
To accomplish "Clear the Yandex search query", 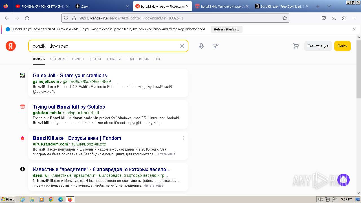I will click(182, 46).
